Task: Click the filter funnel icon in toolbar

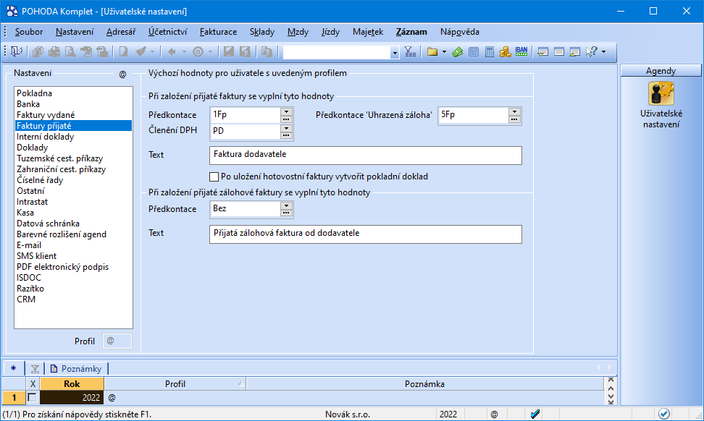Action: pyautogui.click(x=410, y=51)
